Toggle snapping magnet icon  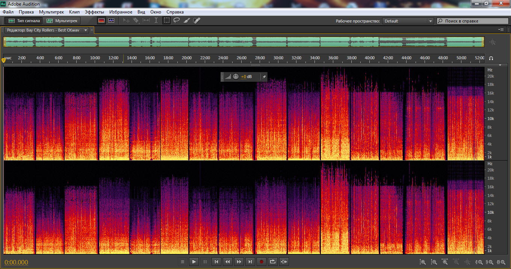(x=491, y=58)
